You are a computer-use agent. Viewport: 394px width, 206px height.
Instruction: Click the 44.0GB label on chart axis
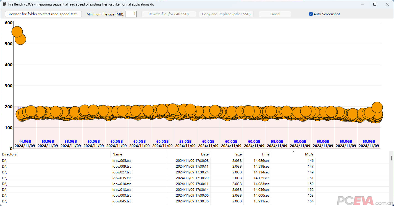coord(25,142)
